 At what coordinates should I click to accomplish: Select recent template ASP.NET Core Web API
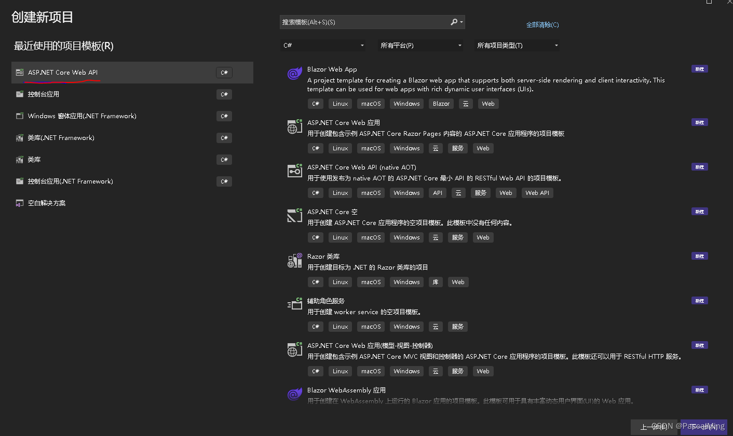tap(132, 73)
